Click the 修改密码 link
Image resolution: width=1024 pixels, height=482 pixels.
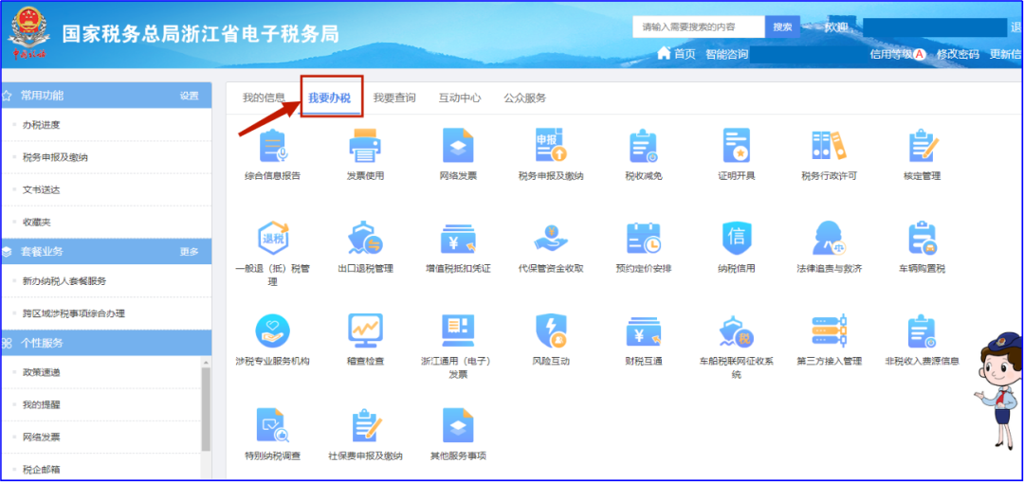958,54
